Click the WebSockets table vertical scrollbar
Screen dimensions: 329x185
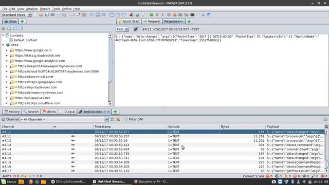click(326, 151)
